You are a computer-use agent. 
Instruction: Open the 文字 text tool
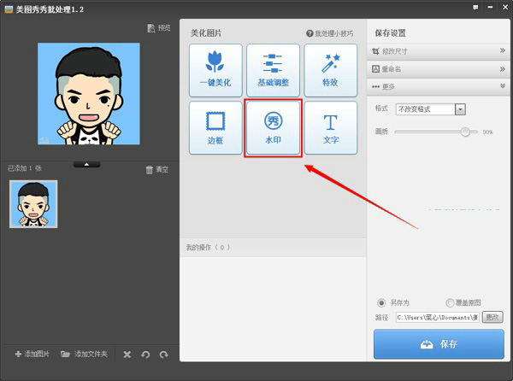point(330,127)
